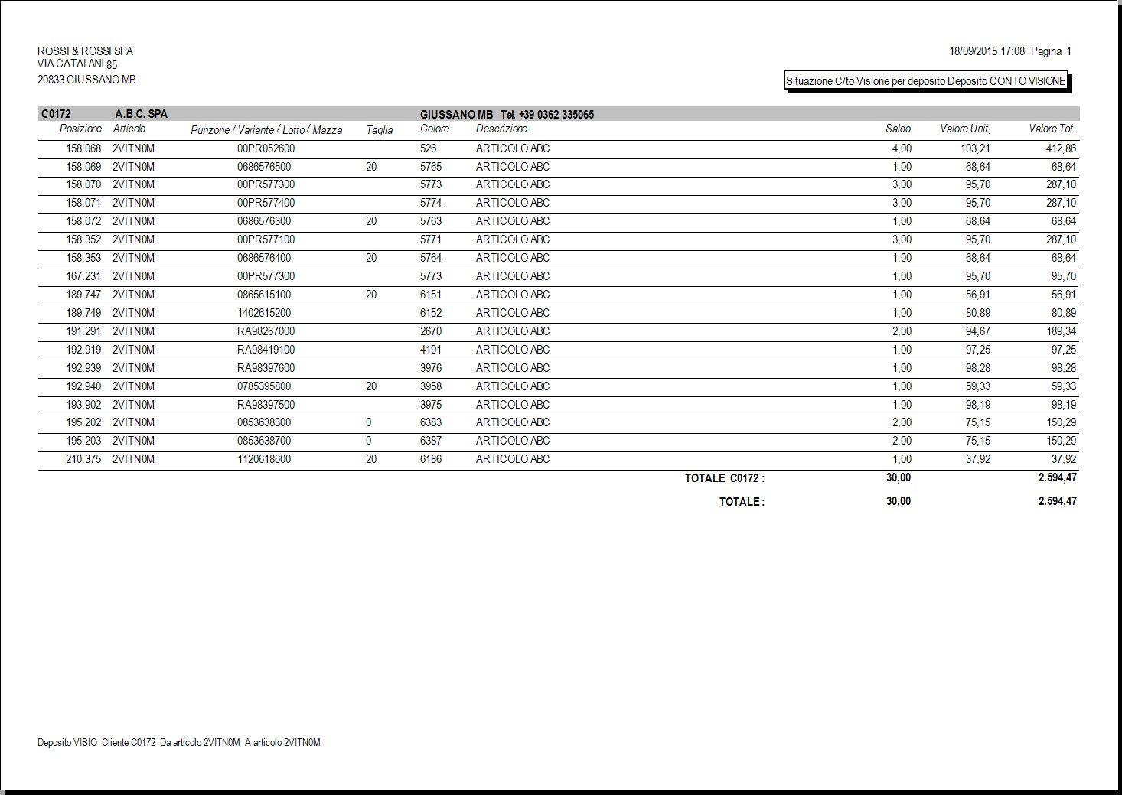
Task: Click the footer filter text 'Deposito VISIO Cliente C0172'
Action: pyautogui.click(x=96, y=742)
